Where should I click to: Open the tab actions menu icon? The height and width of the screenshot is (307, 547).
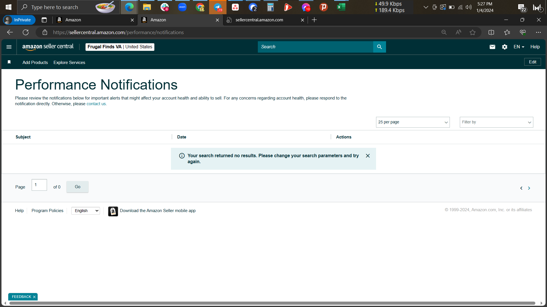44,20
